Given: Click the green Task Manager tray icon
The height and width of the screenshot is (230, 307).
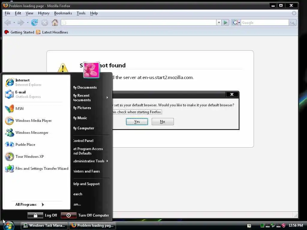Looking at the screenshot, I should 262,226.
